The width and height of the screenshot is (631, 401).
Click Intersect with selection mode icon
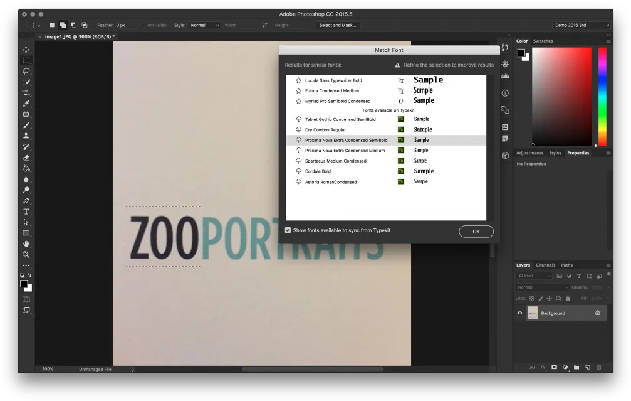pos(85,25)
